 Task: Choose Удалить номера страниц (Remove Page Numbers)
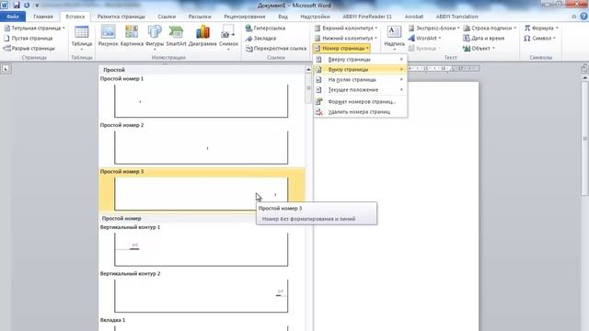coord(360,112)
